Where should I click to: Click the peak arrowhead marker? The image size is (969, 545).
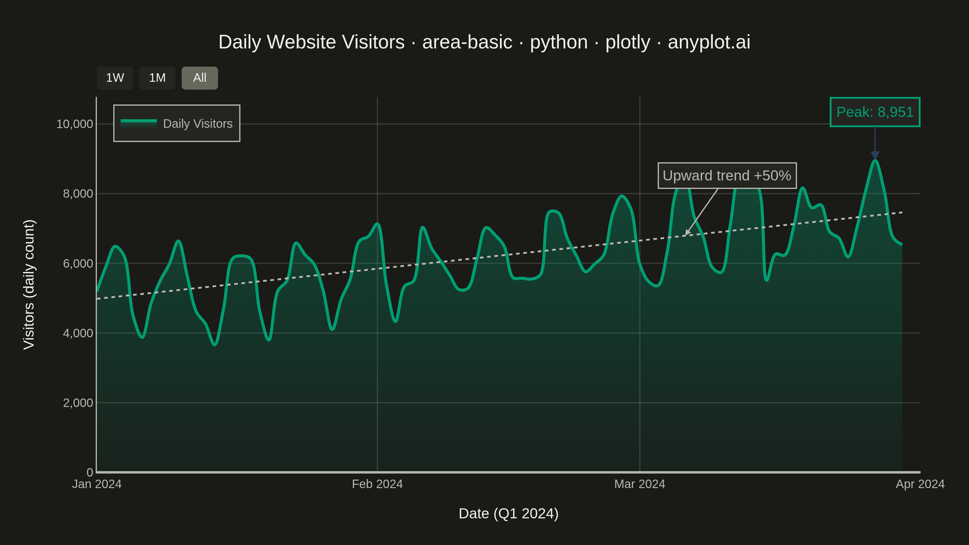coord(875,155)
